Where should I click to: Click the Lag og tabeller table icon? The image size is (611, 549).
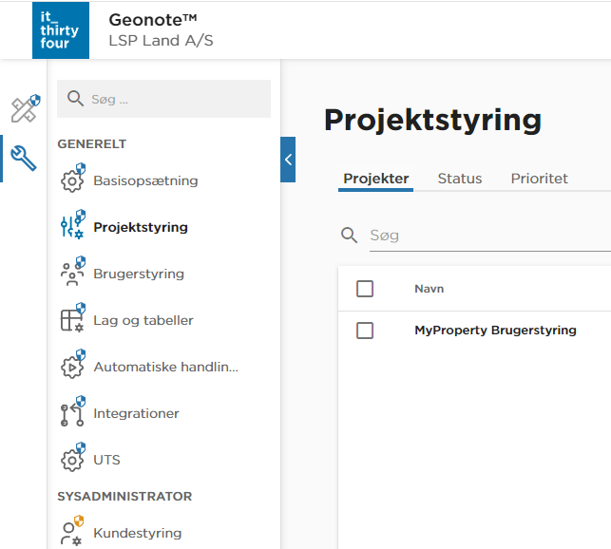coord(72,320)
